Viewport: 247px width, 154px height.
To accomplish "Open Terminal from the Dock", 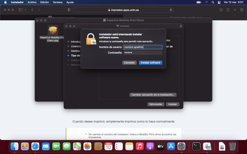I will pyautogui.click(x=196, y=146).
